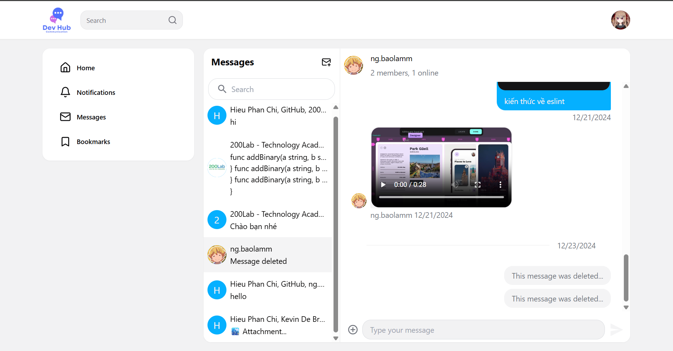
Task: Click the magnifier icon in the Messages search bar
Action: pyautogui.click(x=222, y=89)
